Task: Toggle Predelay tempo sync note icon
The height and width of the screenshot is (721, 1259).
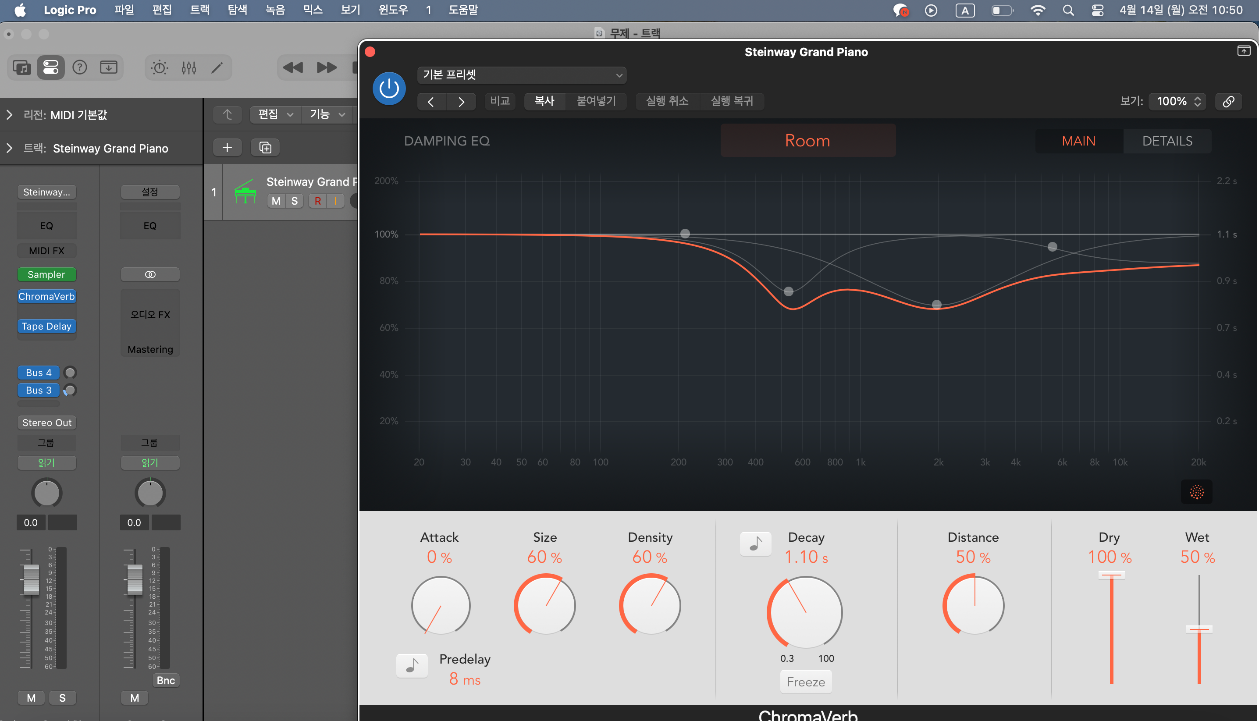Action: tap(412, 665)
